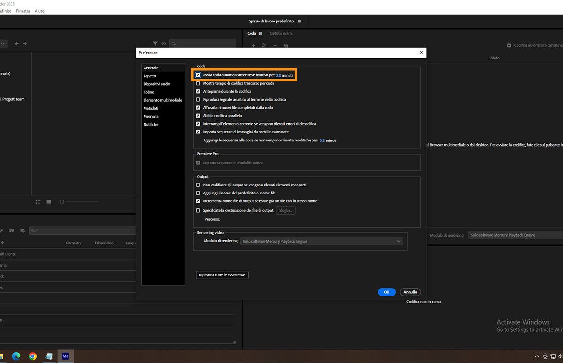Click the Media Browser search field
This screenshot has height=363, width=563.
pyautogui.click(x=203, y=44)
